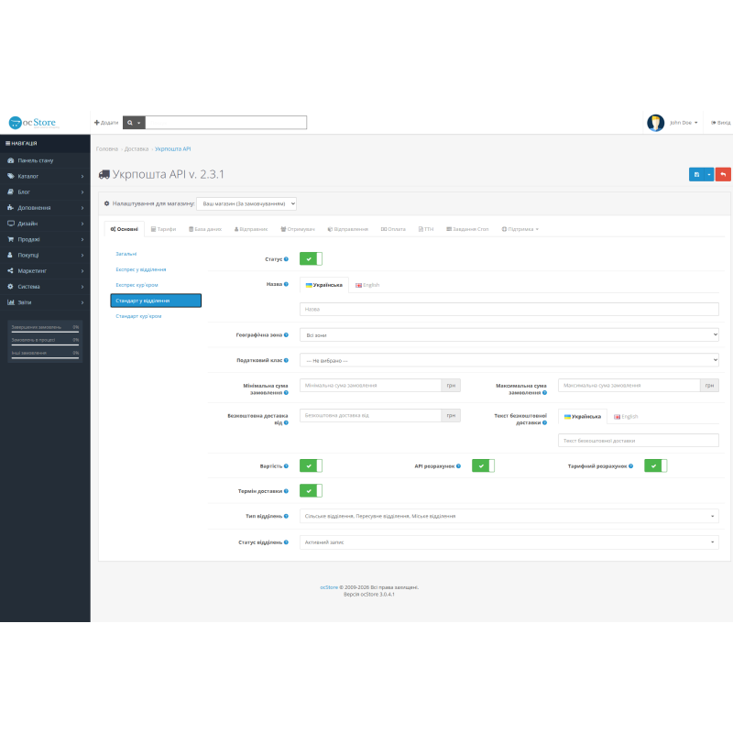Click the ocStore logo
Viewport: 733px width, 733px height.
pos(34,123)
